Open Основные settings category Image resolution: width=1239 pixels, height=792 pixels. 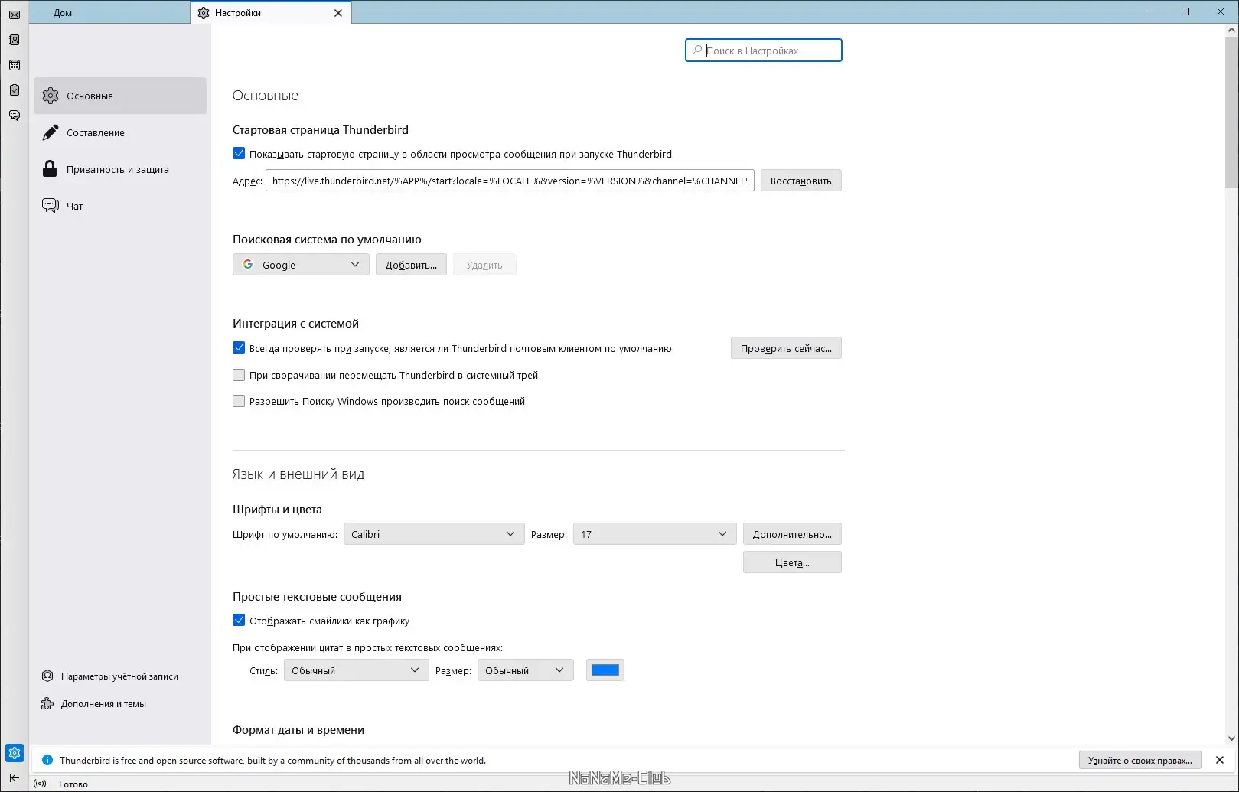click(x=120, y=96)
